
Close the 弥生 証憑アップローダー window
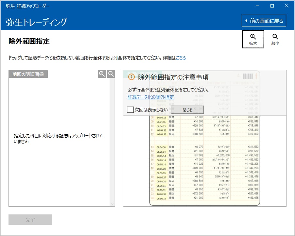click(x=286, y=6)
